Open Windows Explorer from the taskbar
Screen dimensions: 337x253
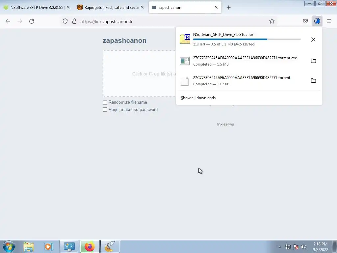pos(29,246)
